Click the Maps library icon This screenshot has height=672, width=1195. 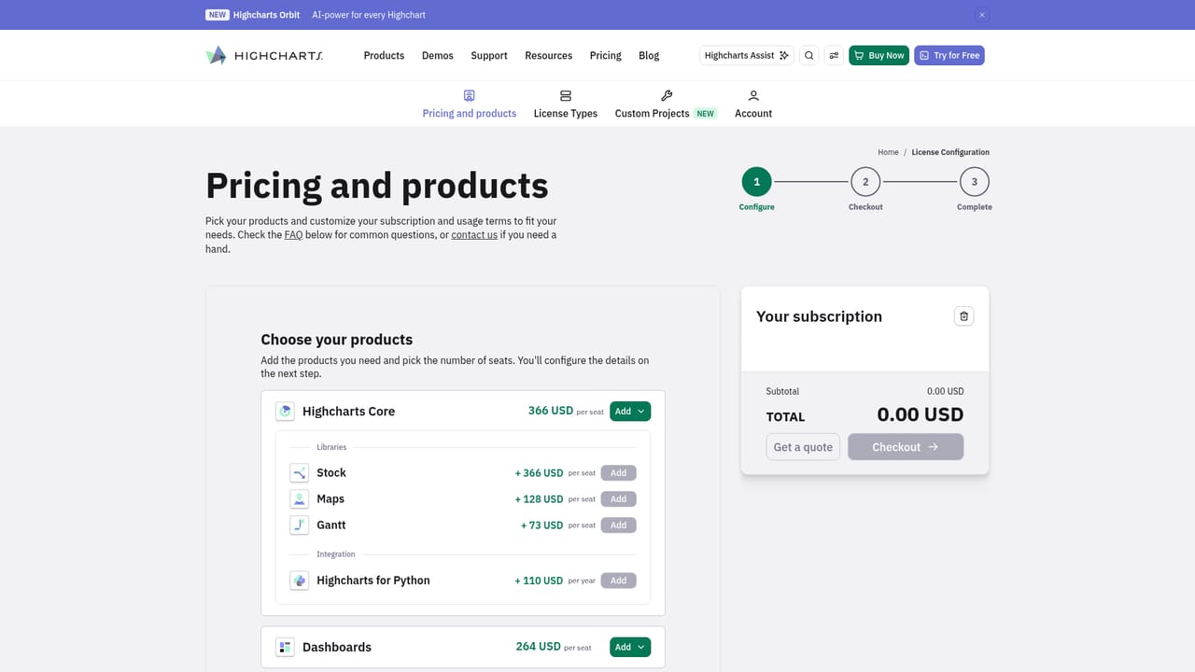(299, 499)
